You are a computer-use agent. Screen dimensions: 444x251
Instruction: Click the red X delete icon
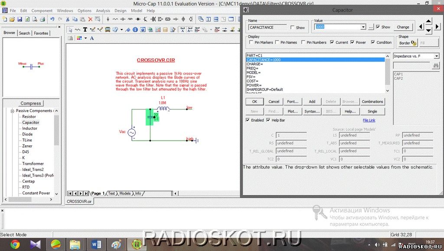click(90, 19)
